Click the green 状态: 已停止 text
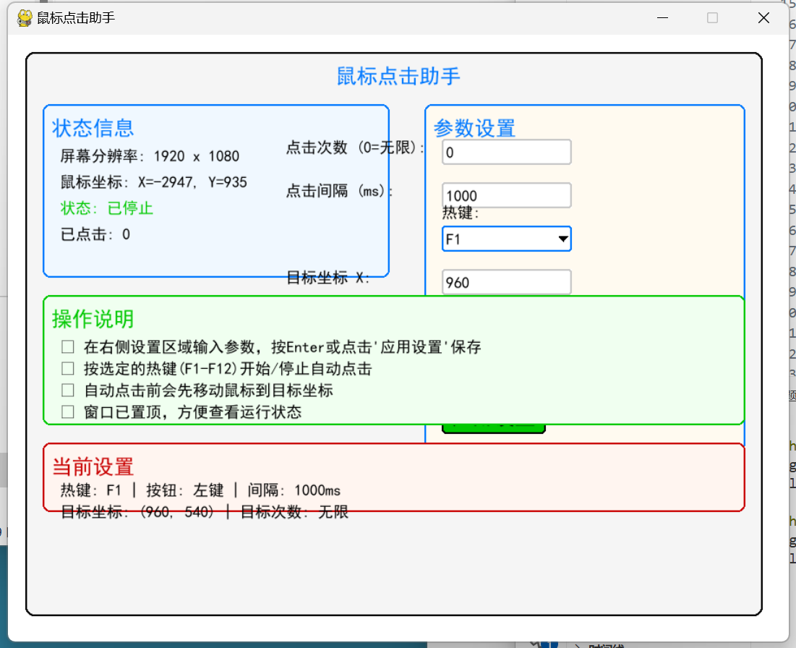Image resolution: width=796 pixels, height=648 pixels. 106,208
